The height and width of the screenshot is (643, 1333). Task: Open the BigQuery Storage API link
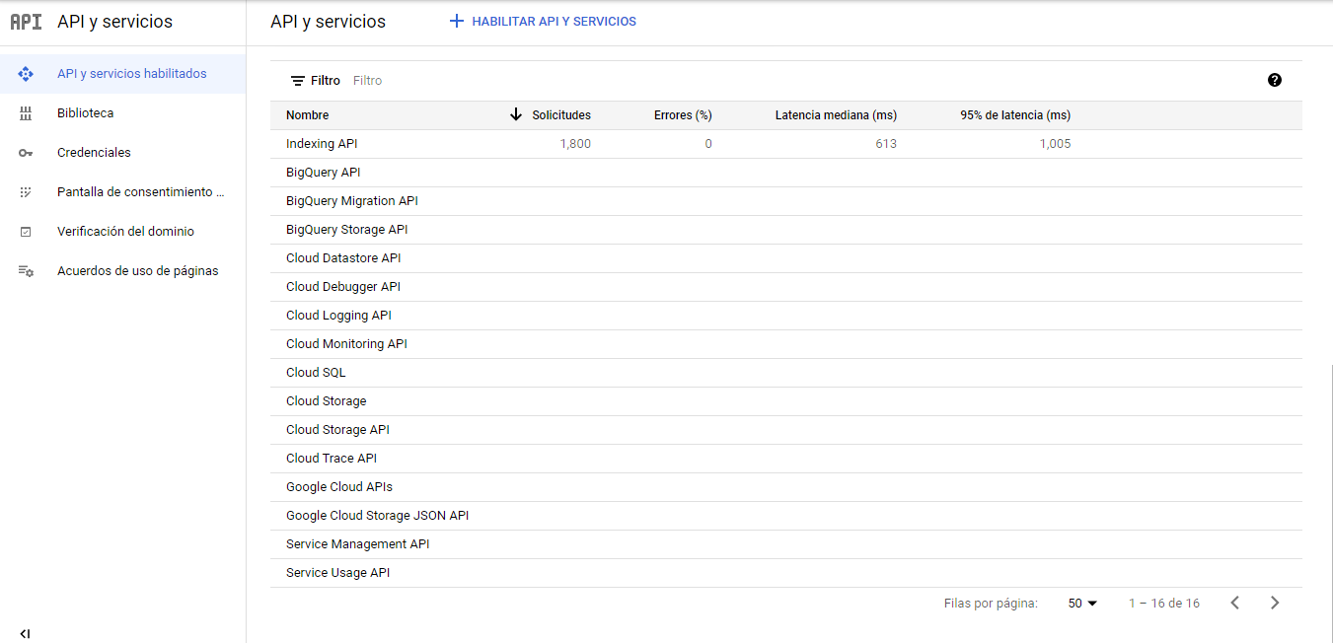347,230
